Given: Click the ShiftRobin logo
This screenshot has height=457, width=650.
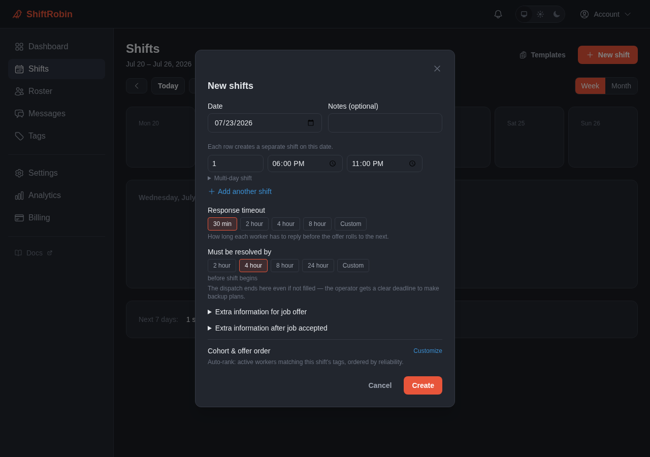Looking at the screenshot, I should point(43,14).
